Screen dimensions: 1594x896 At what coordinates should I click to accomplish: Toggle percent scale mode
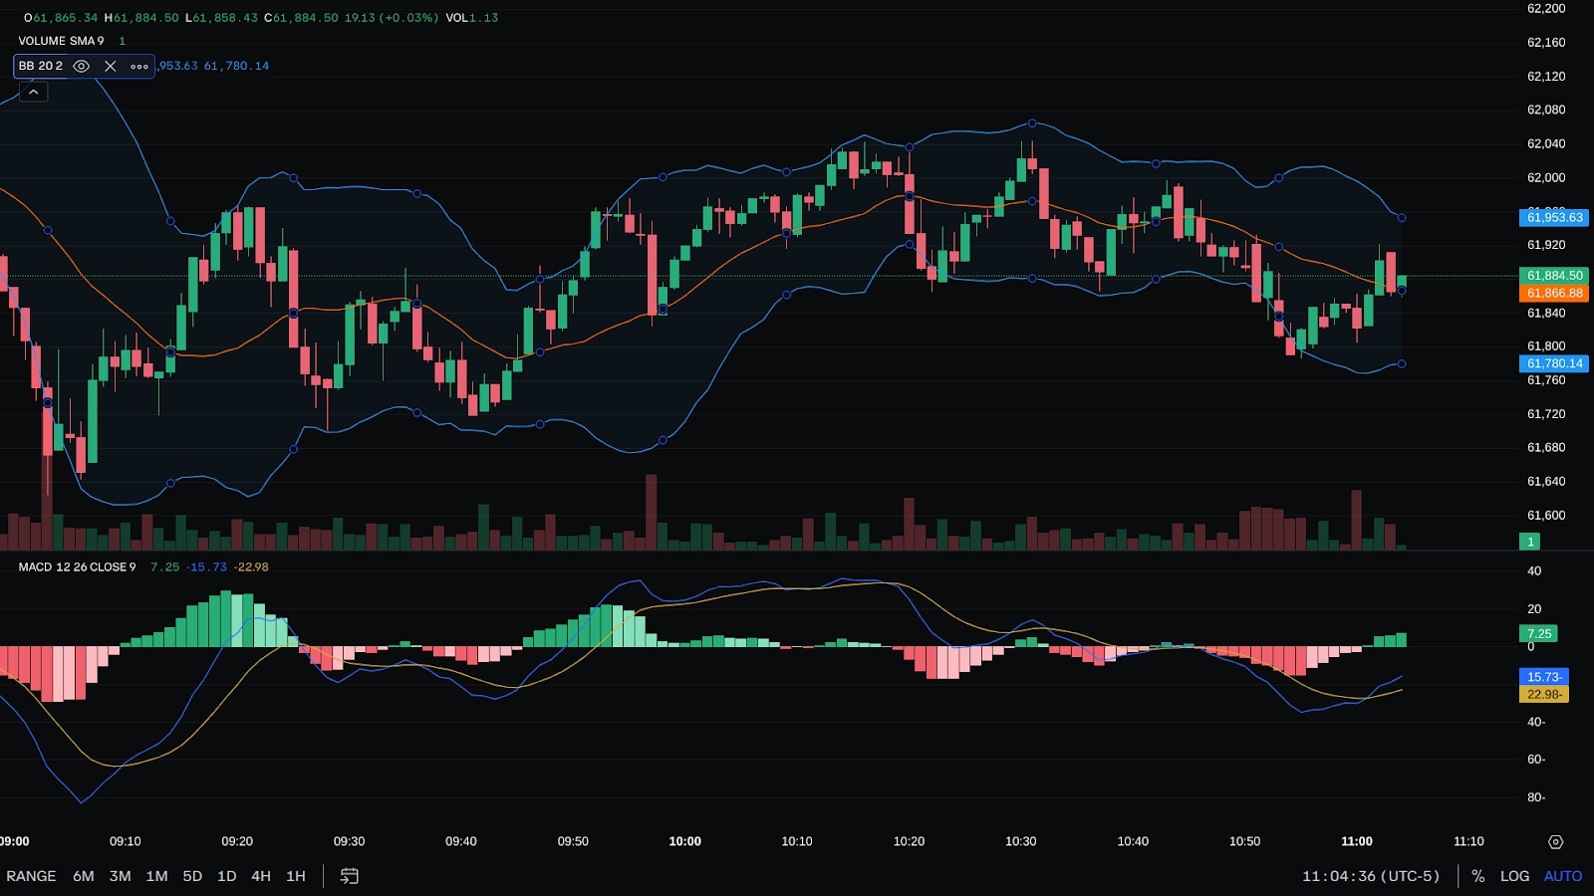coord(1478,876)
